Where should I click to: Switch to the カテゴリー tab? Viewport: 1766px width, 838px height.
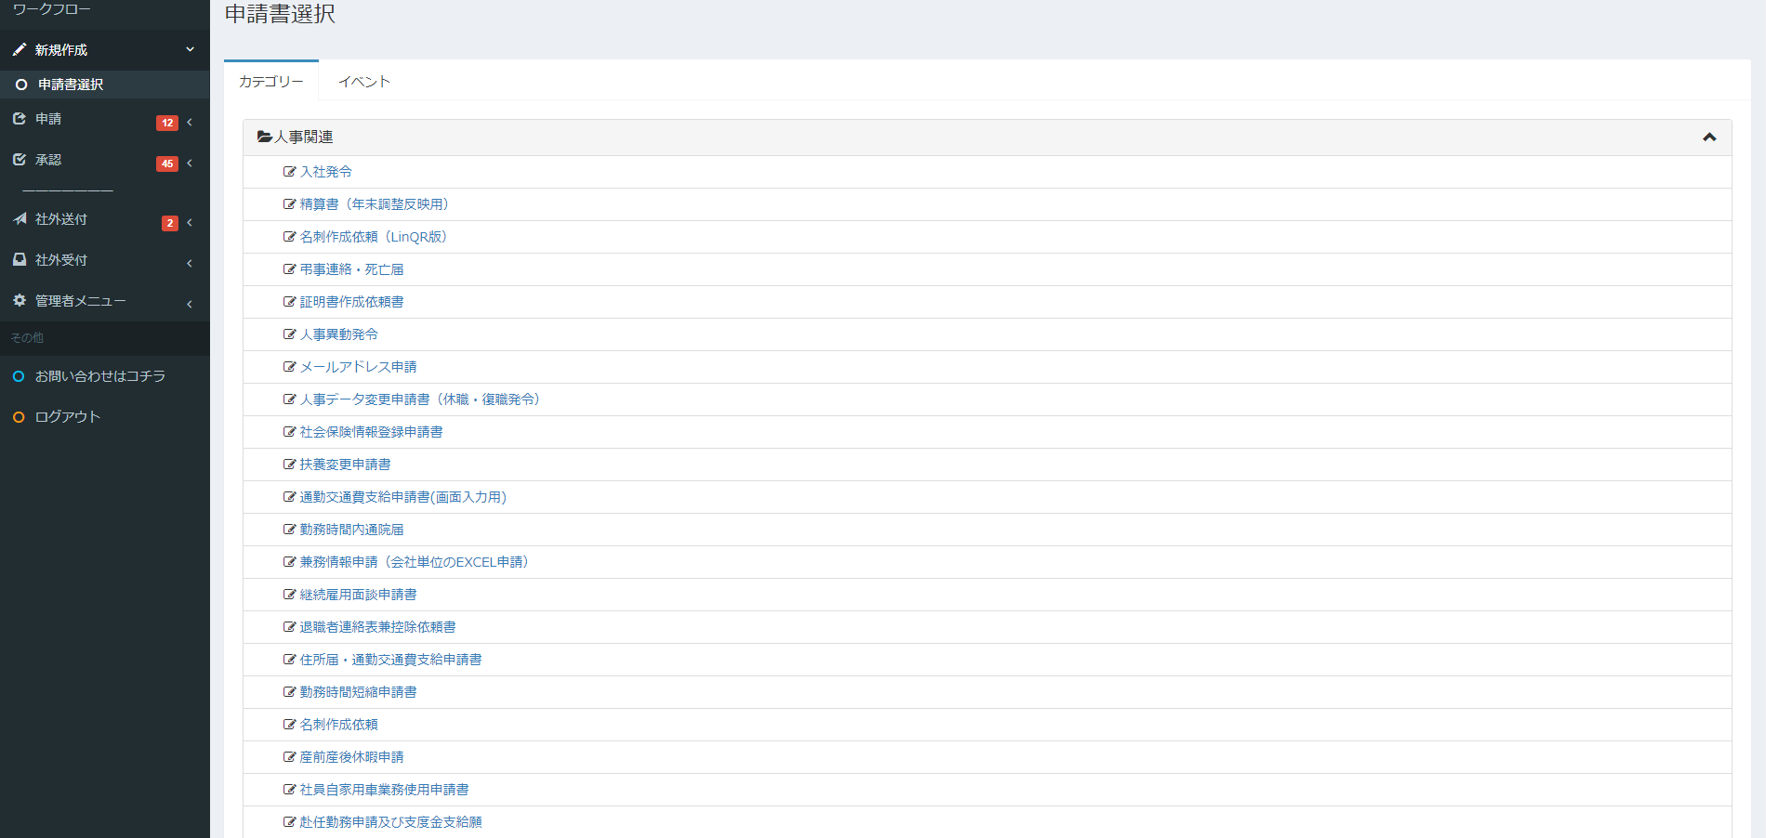tap(271, 81)
